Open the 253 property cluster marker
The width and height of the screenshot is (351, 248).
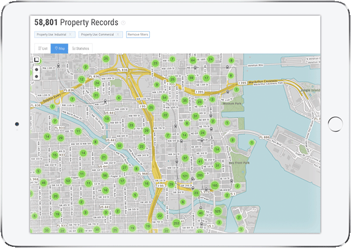(176, 223)
